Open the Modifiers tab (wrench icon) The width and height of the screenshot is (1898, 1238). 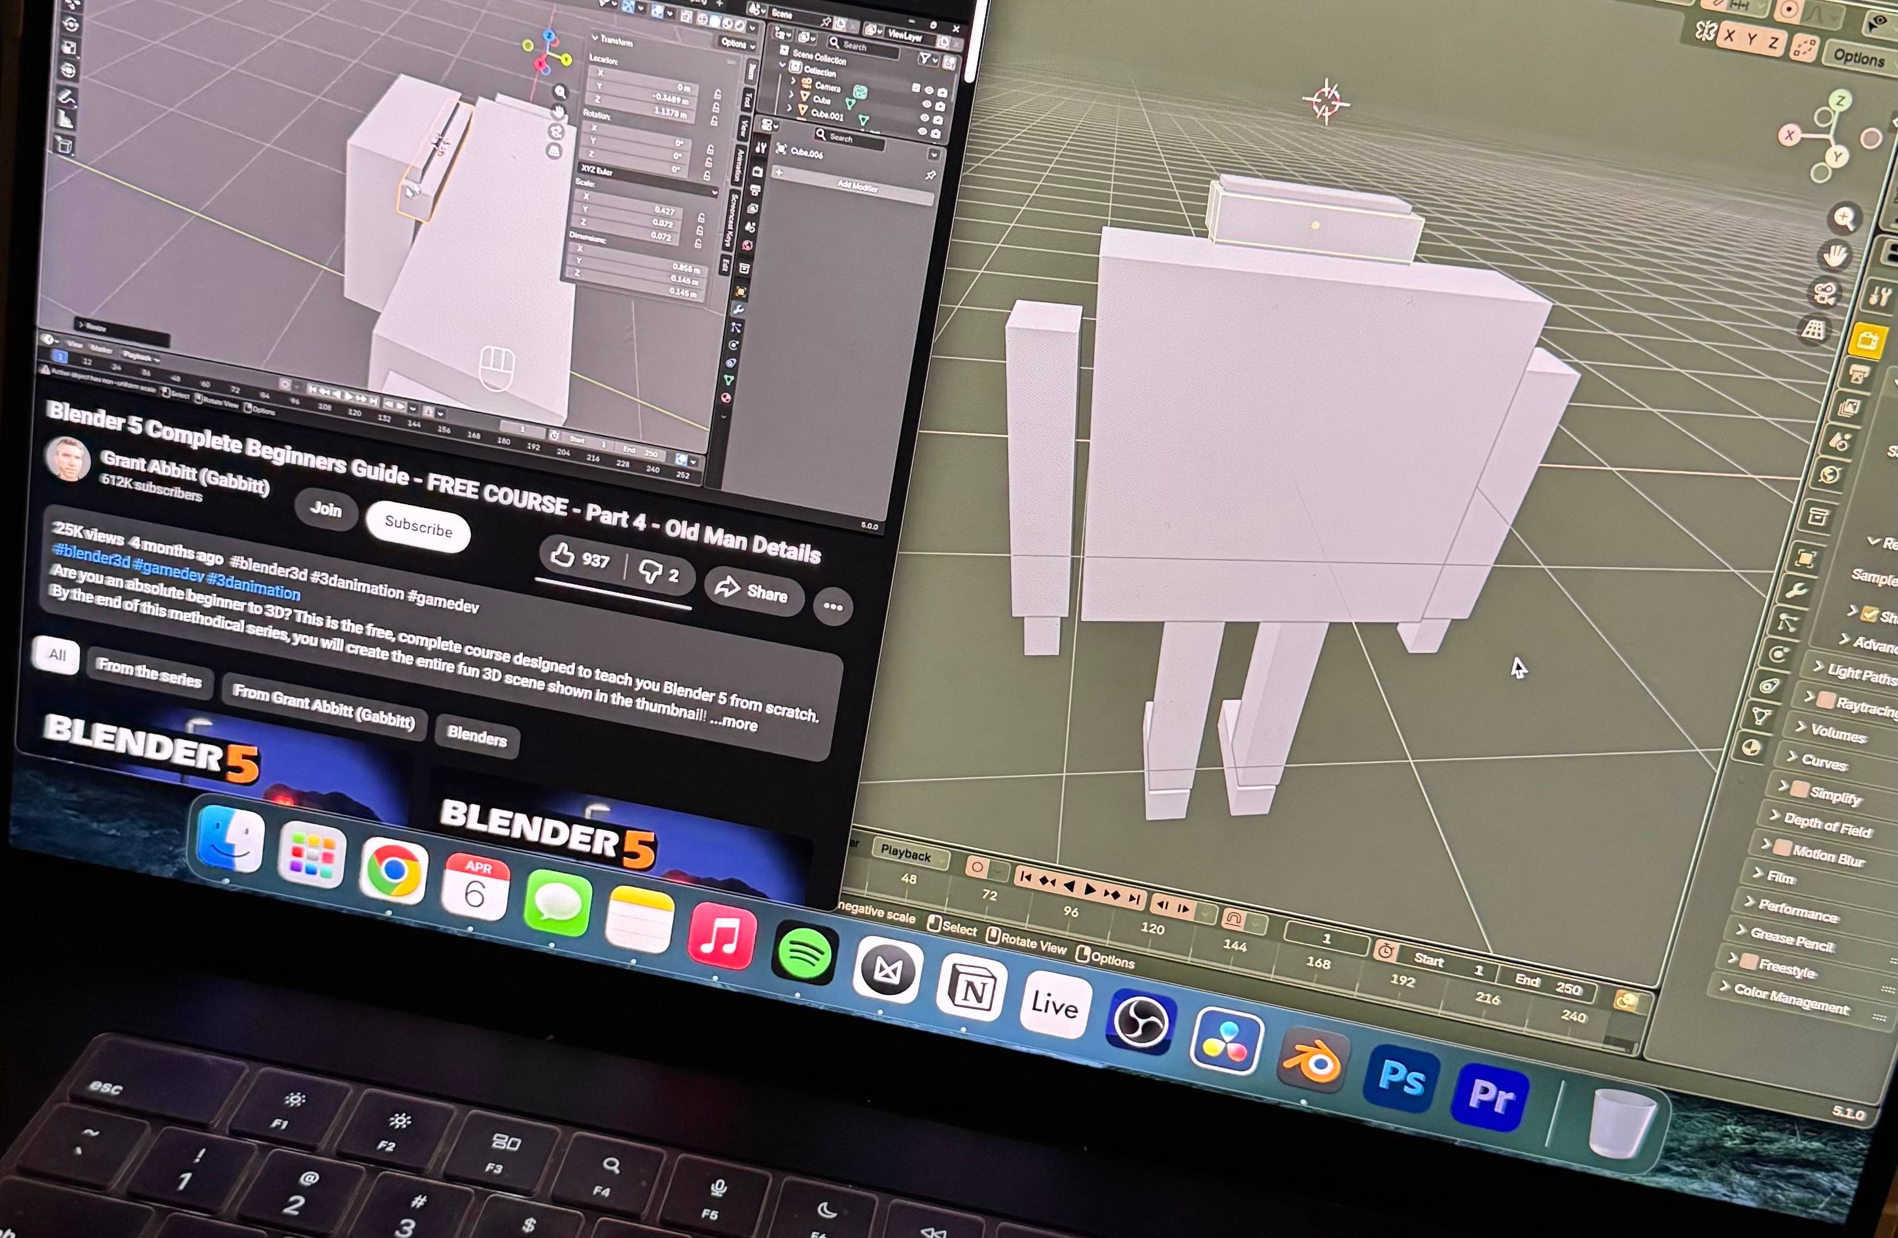pos(1796,590)
